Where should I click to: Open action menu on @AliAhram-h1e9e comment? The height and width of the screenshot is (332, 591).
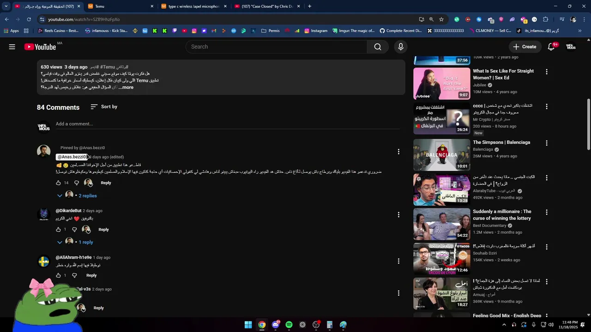(398, 261)
